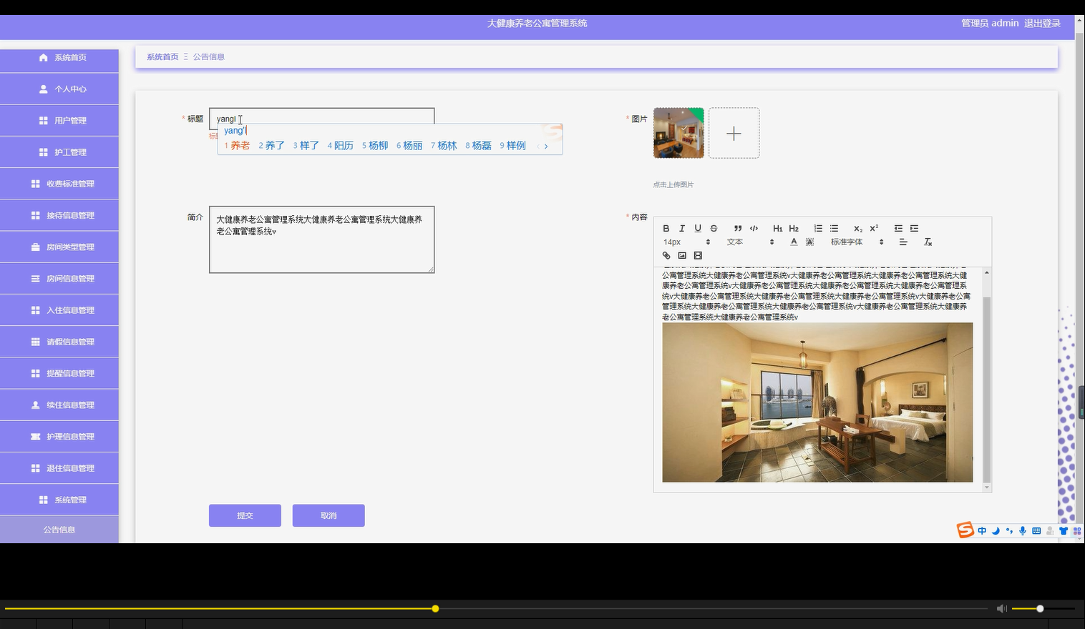Viewport: 1085px width, 629px height.
Task: Apply superscript formatting
Action: [x=874, y=229]
